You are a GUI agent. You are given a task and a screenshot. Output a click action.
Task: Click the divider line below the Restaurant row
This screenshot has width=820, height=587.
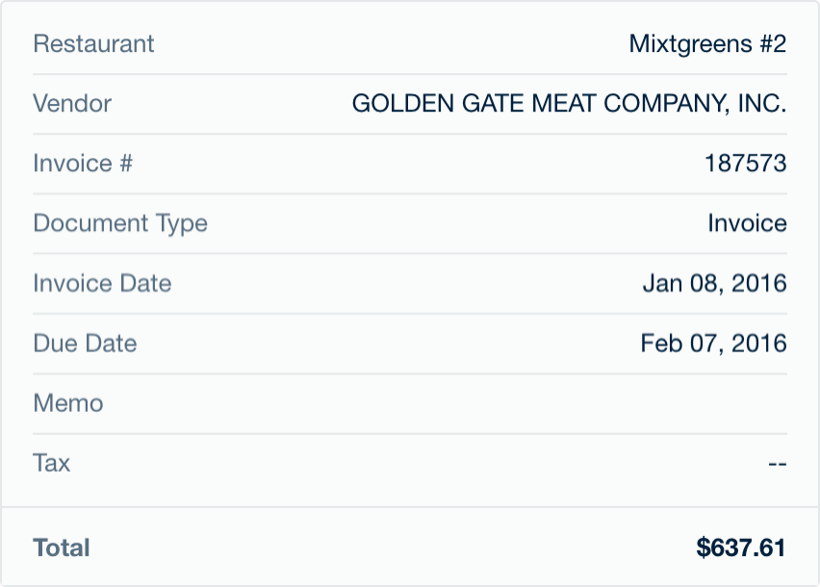click(410, 74)
